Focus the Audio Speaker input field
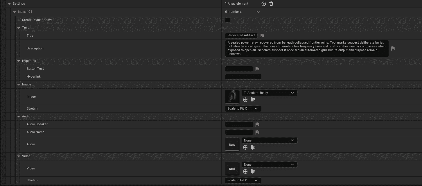 pyautogui.click(x=239, y=124)
